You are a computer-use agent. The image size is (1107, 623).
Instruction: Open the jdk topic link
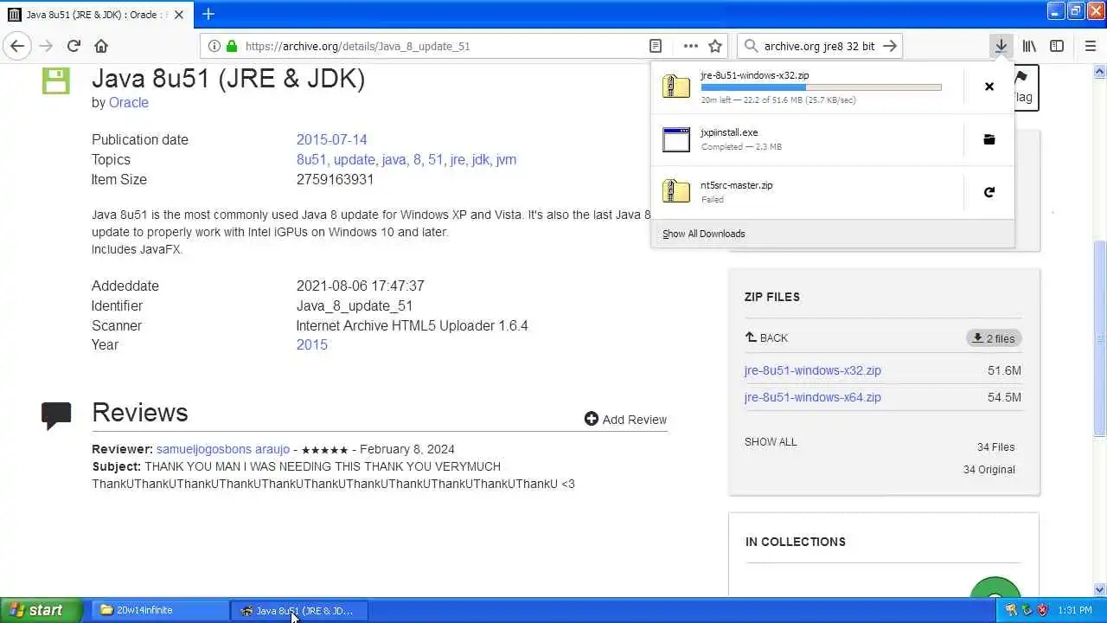pos(480,159)
